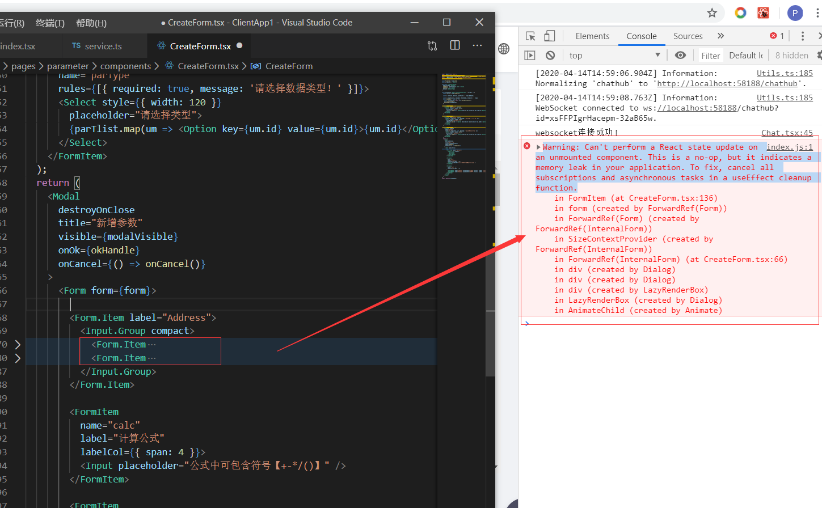Click the P profile avatar in Chrome
Screen dimensions: 822x508
pyautogui.click(x=795, y=12)
